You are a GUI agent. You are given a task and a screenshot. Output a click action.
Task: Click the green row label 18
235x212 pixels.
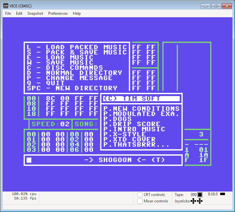tap(31, 114)
